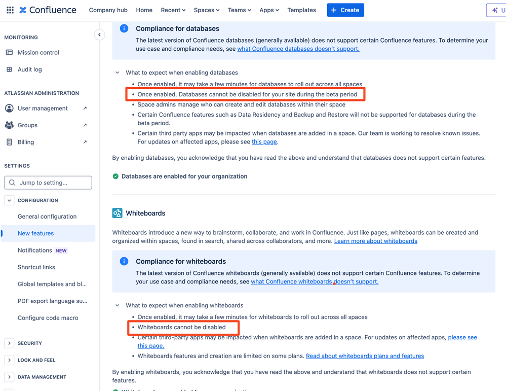Focus the Jump to setting search field
506x391 pixels.
[48, 183]
